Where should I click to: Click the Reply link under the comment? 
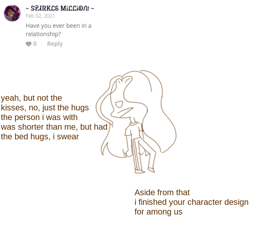[55, 44]
